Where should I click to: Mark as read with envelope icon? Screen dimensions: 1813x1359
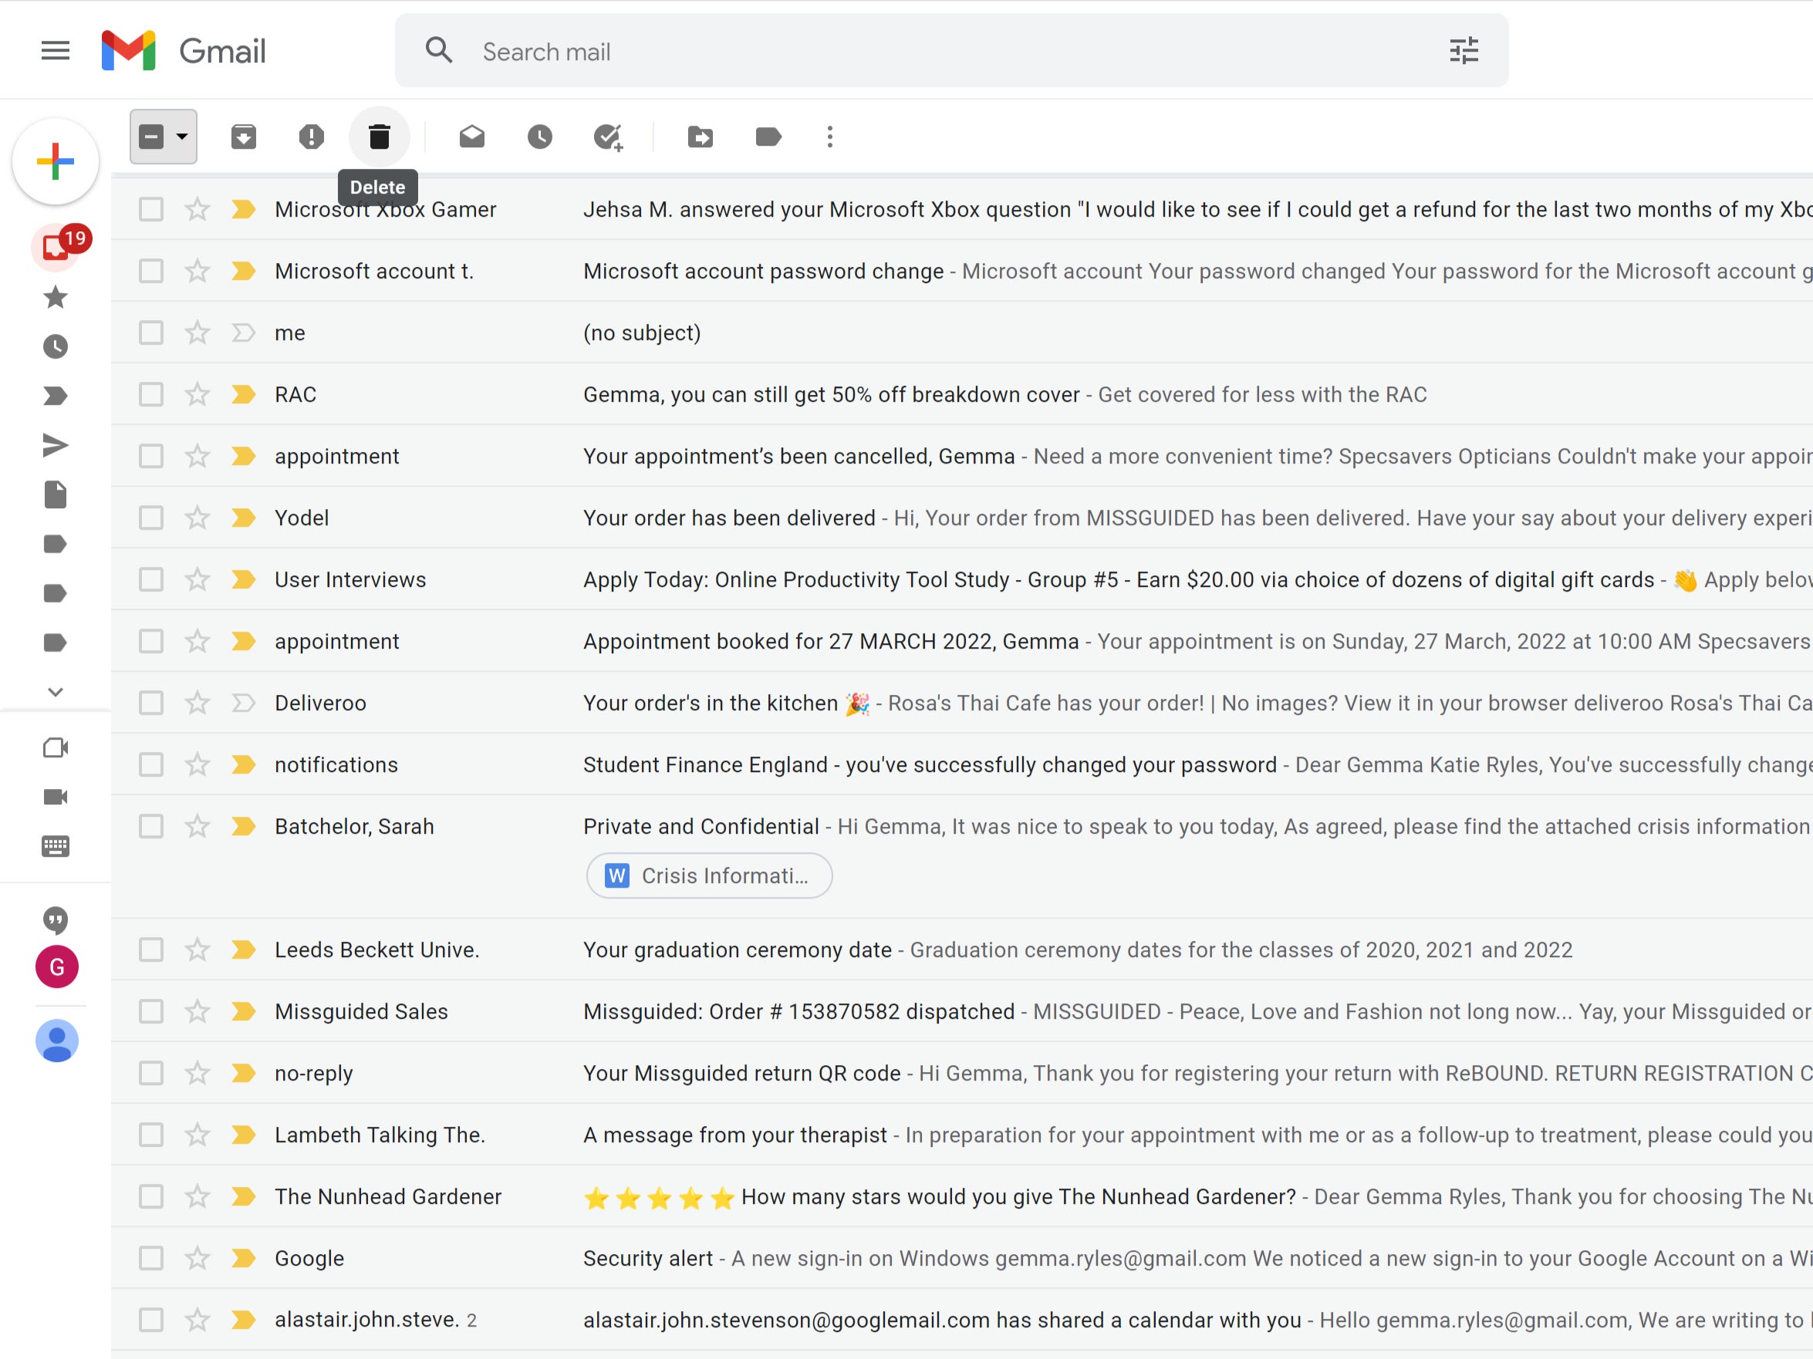[x=472, y=137]
